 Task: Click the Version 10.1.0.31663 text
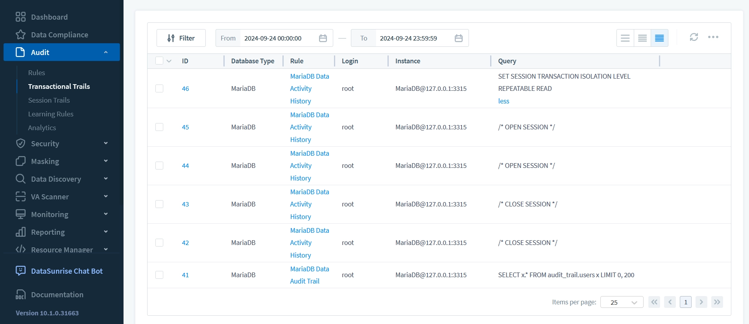tap(47, 313)
